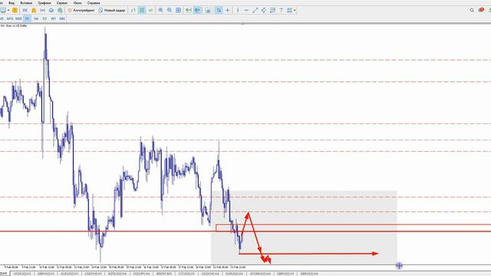Open the indicators list icon
This screenshot has width=491, height=276.
(x=208, y=10)
